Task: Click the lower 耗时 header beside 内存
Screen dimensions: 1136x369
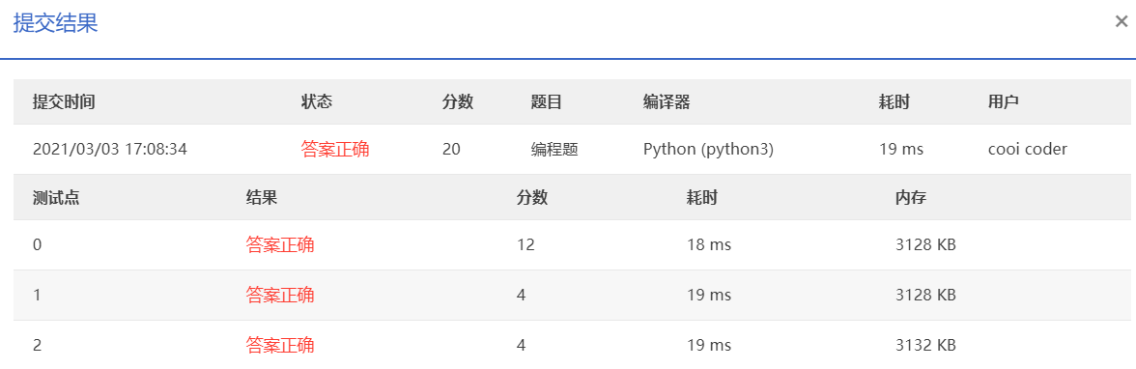Action: (x=702, y=197)
